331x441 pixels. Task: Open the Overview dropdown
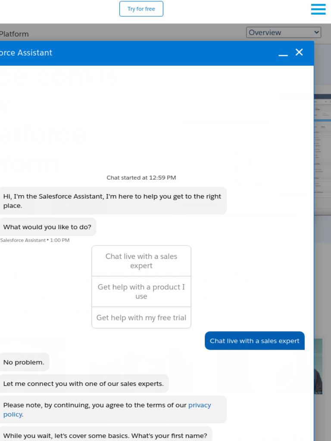click(284, 32)
